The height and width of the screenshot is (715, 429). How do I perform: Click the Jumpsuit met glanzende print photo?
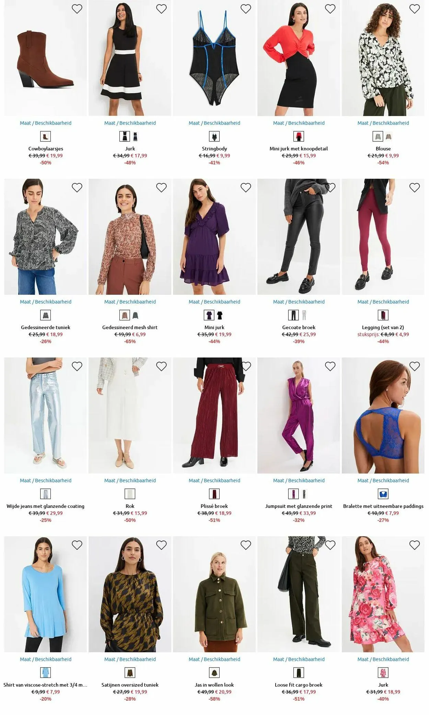(x=299, y=416)
